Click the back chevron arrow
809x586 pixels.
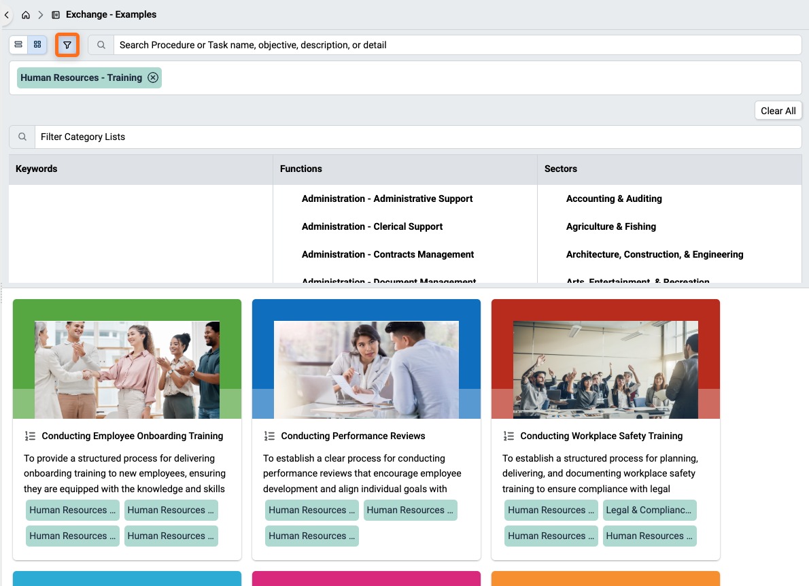pos(7,15)
